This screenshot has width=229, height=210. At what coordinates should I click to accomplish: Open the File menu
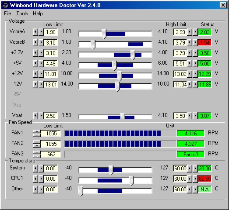pyautogui.click(x=7, y=14)
